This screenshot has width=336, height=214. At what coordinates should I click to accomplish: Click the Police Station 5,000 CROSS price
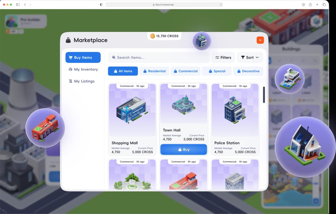[x=245, y=152]
